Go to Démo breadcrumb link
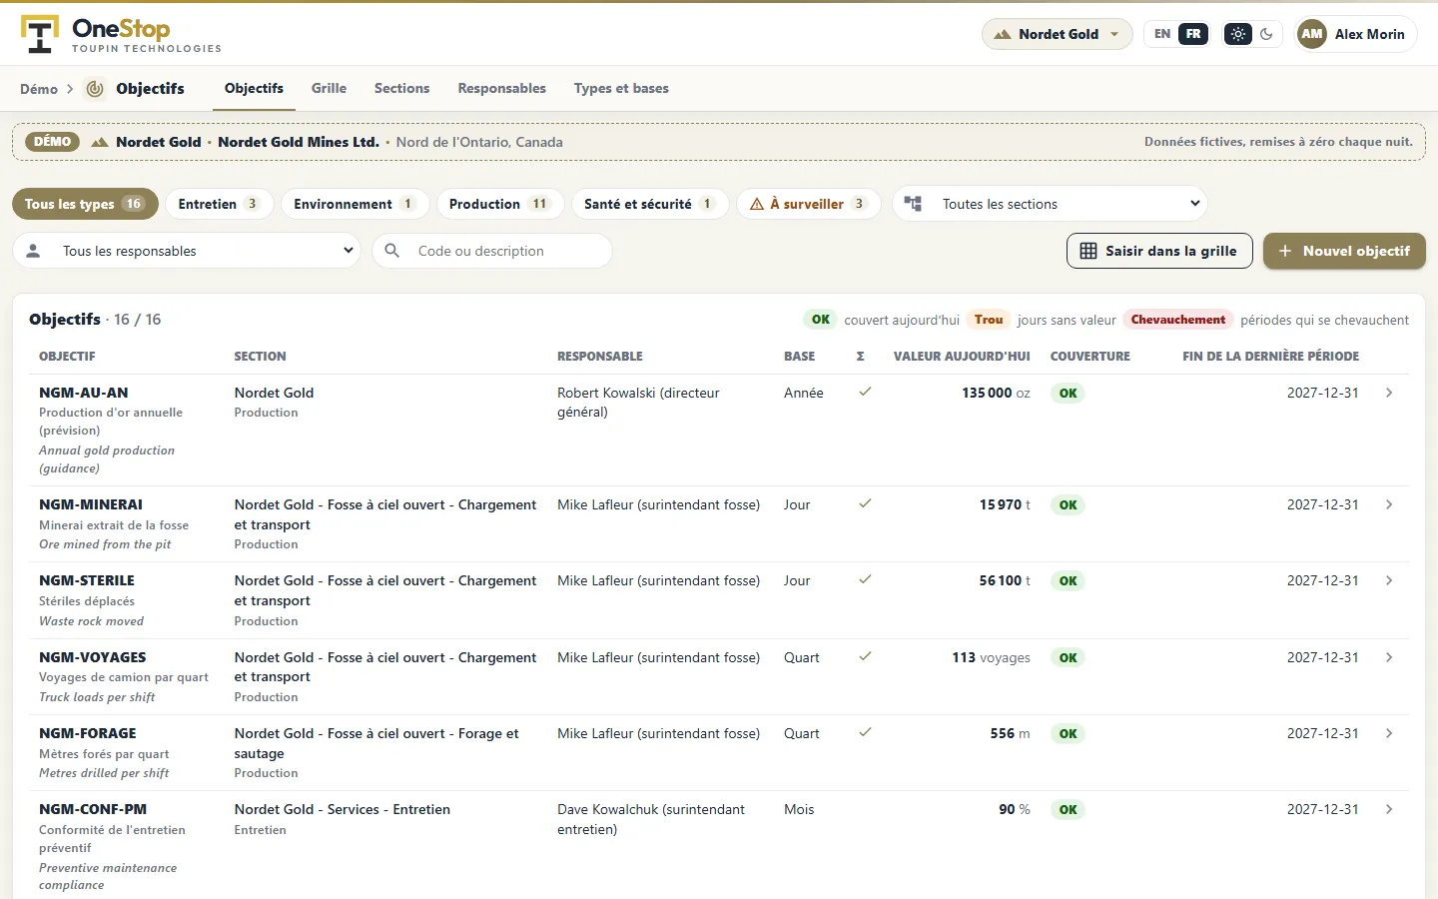 39,89
